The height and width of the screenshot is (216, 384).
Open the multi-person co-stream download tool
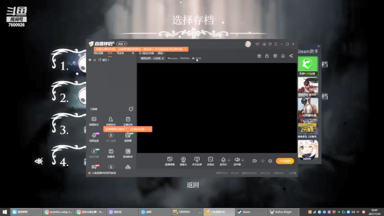point(111,137)
